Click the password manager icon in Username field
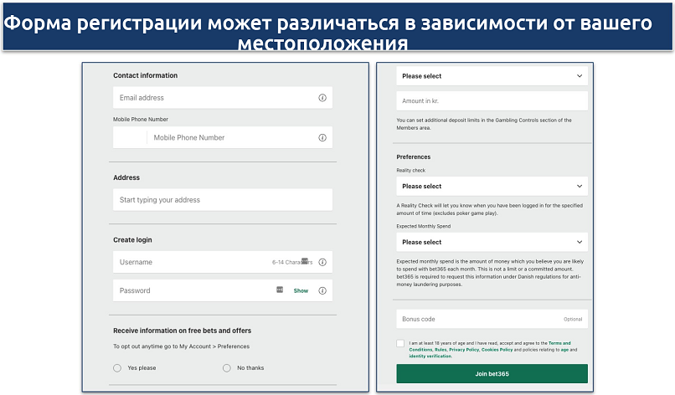 coord(305,261)
